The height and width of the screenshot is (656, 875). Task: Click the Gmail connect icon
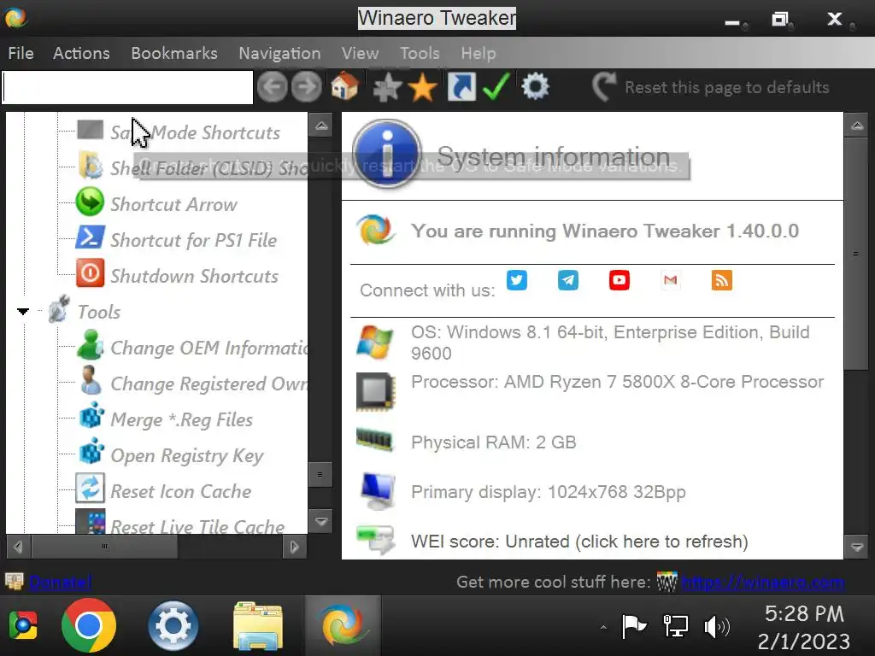pyautogui.click(x=671, y=280)
